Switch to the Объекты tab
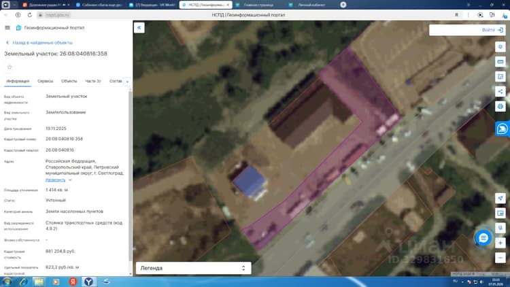510x287 pixels. point(69,81)
